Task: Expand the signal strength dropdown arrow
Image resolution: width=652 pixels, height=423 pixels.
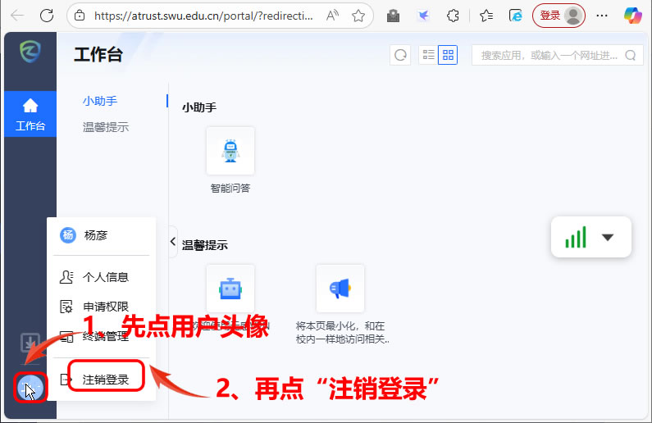Action: click(608, 237)
